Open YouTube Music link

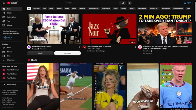pyautogui.click(x=12, y=74)
